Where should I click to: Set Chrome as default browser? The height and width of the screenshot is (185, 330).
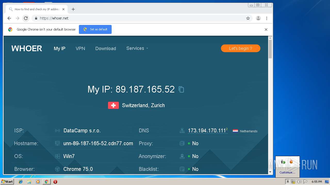[95, 29]
